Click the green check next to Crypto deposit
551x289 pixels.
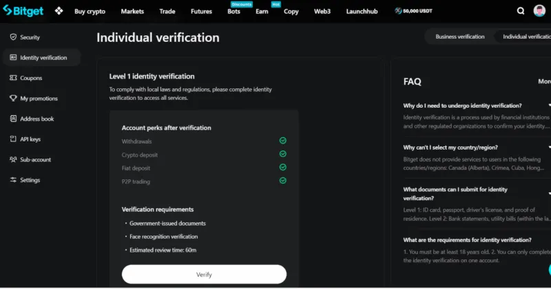(x=282, y=154)
